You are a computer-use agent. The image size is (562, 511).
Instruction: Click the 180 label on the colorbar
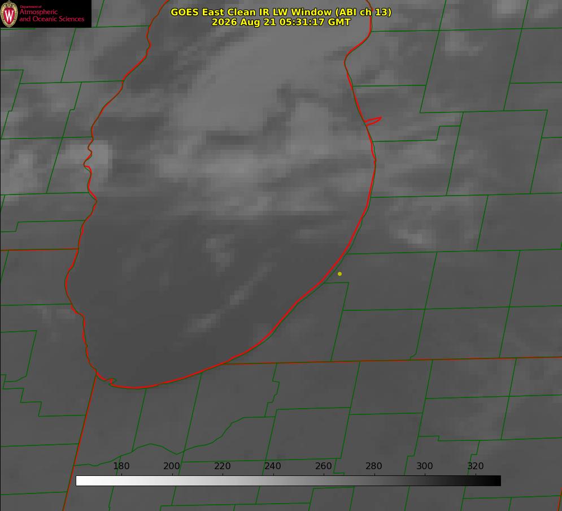coord(121,466)
